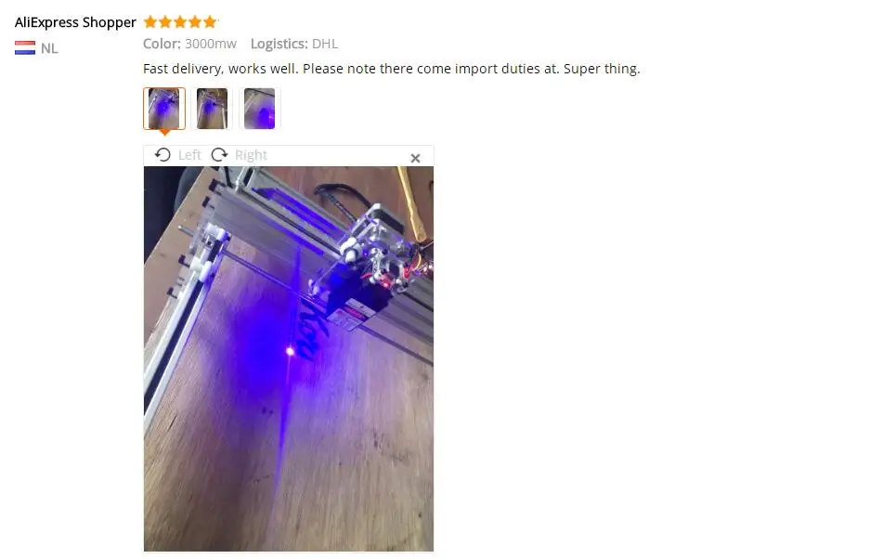Select the first review photo thumbnail
The width and height of the screenshot is (896, 559).
click(x=164, y=109)
